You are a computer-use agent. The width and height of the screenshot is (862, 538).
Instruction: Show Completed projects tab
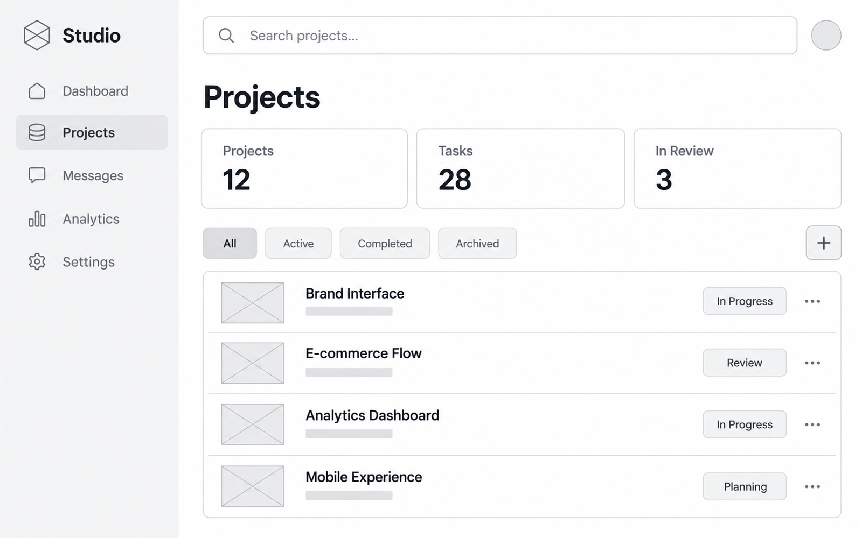[385, 243]
